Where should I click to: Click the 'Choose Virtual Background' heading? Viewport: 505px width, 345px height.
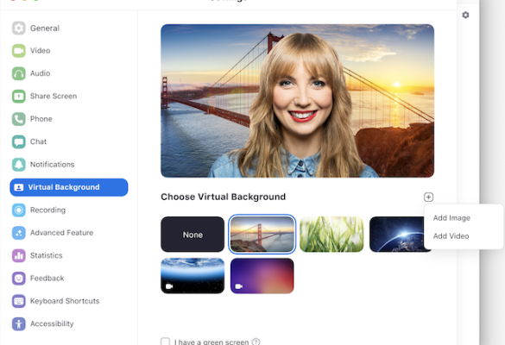click(x=224, y=197)
